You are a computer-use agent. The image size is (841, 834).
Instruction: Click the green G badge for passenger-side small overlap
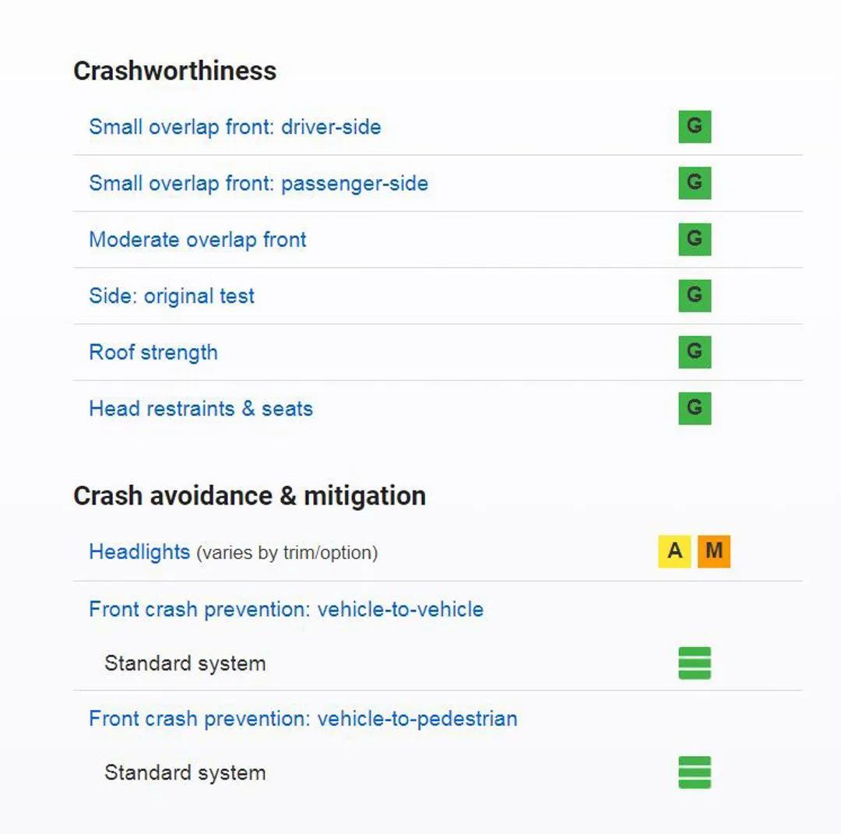(x=695, y=183)
